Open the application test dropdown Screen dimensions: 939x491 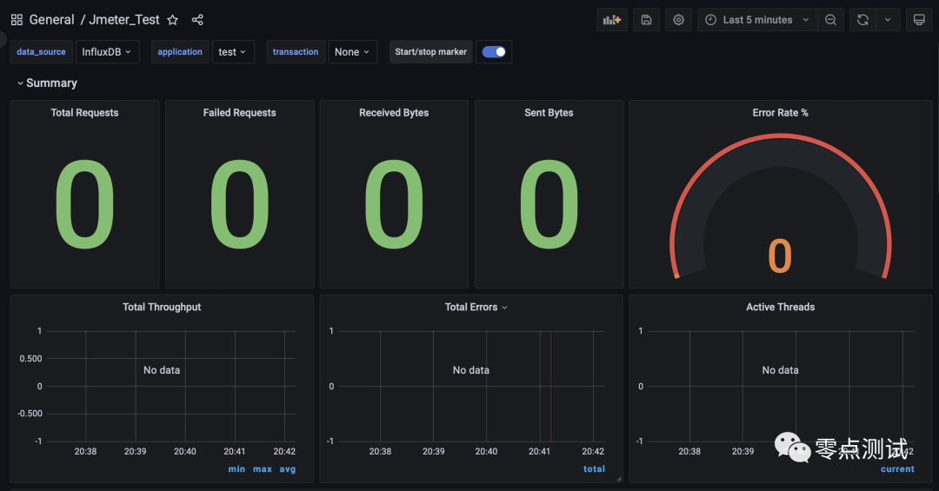pyautogui.click(x=233, y=52)
